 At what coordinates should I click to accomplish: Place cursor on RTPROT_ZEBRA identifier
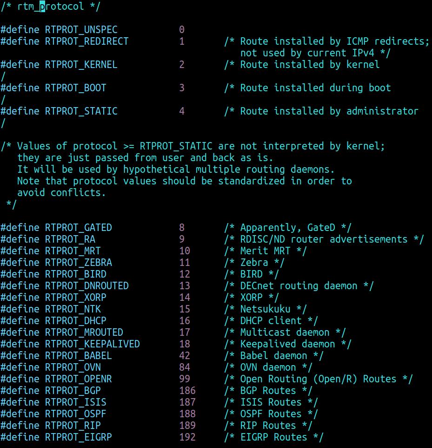coord(78,263)
